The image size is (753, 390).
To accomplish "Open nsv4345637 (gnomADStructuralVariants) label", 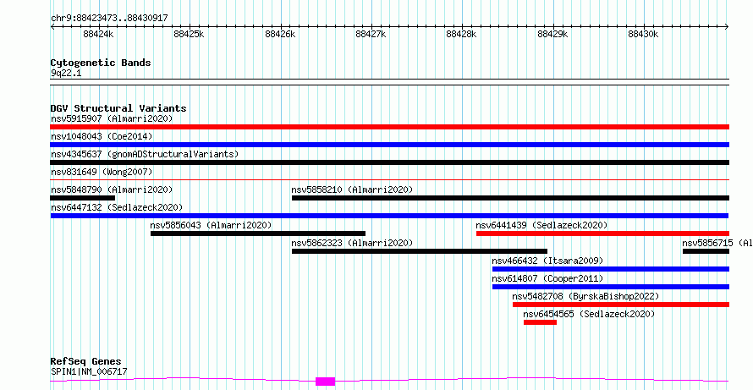I will (x=145, y=154).
